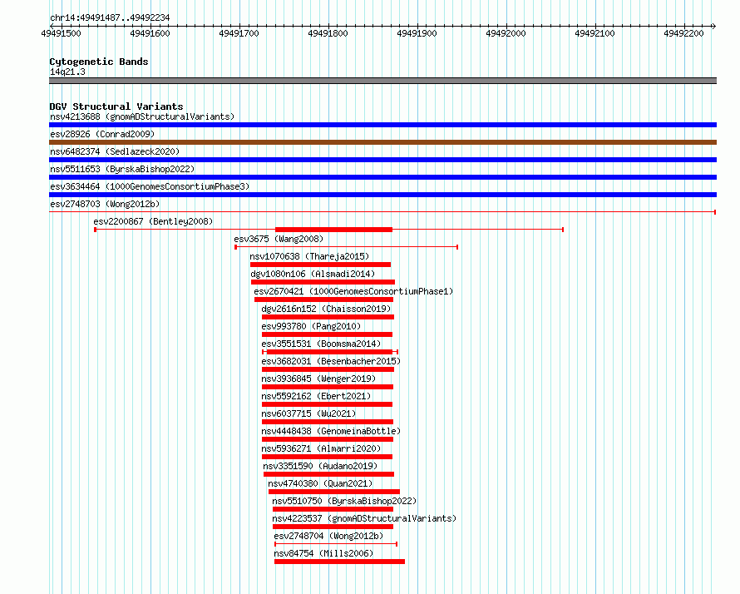The image size is (740, 594).
Task: Click nsv4223537 (gnomADStructuralVariants) label
Action: [x=364, y=518]
